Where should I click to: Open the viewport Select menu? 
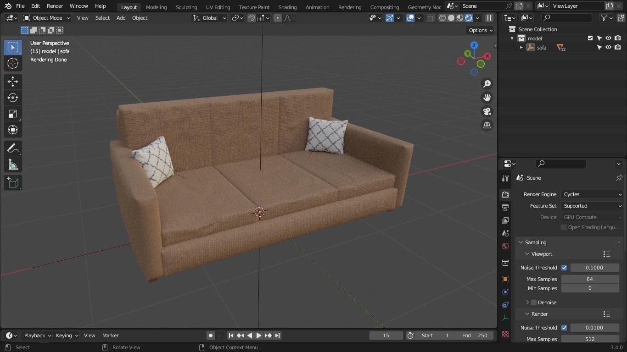[x=102, y=18]
